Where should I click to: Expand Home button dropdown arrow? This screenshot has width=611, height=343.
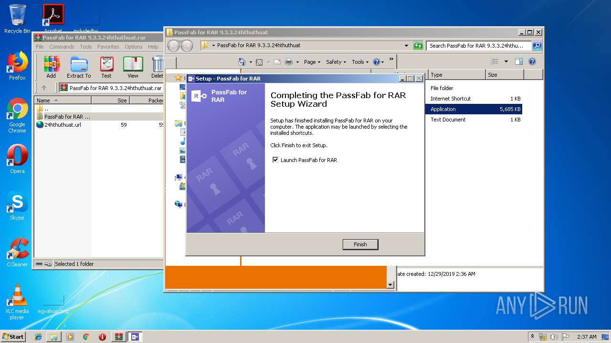click(x=251, y=62)
